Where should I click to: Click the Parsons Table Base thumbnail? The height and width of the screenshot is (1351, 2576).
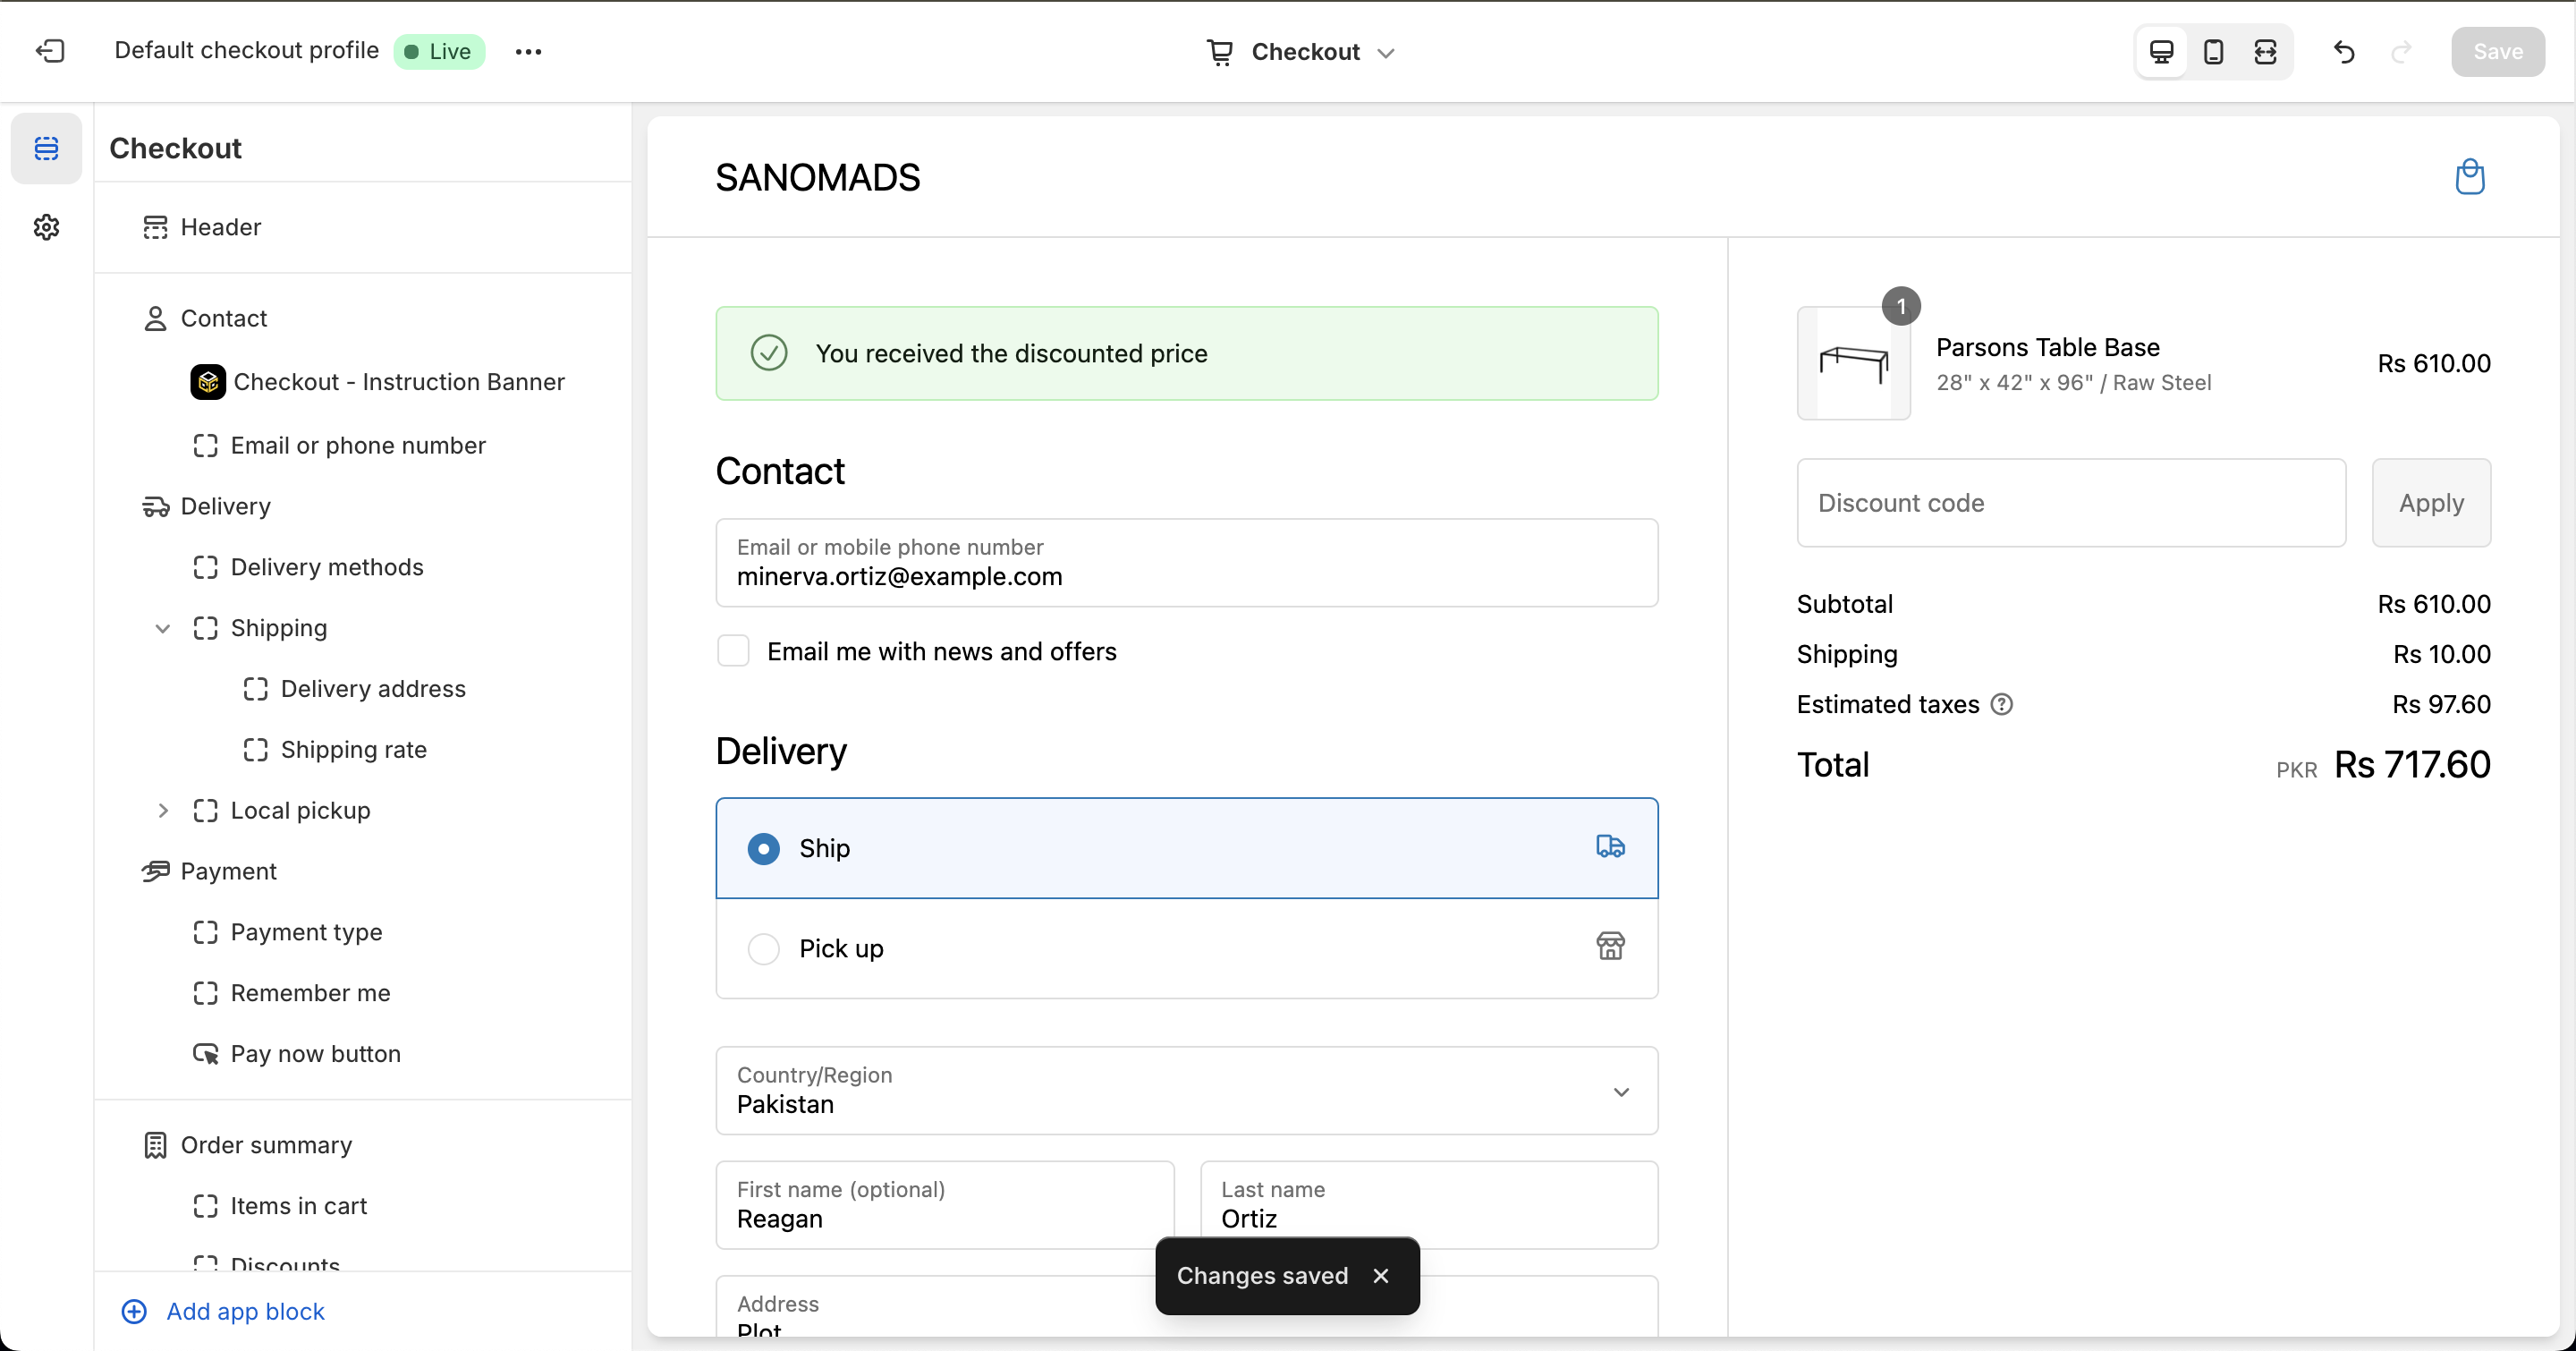pyautogui.click(x=1853, y=363)
